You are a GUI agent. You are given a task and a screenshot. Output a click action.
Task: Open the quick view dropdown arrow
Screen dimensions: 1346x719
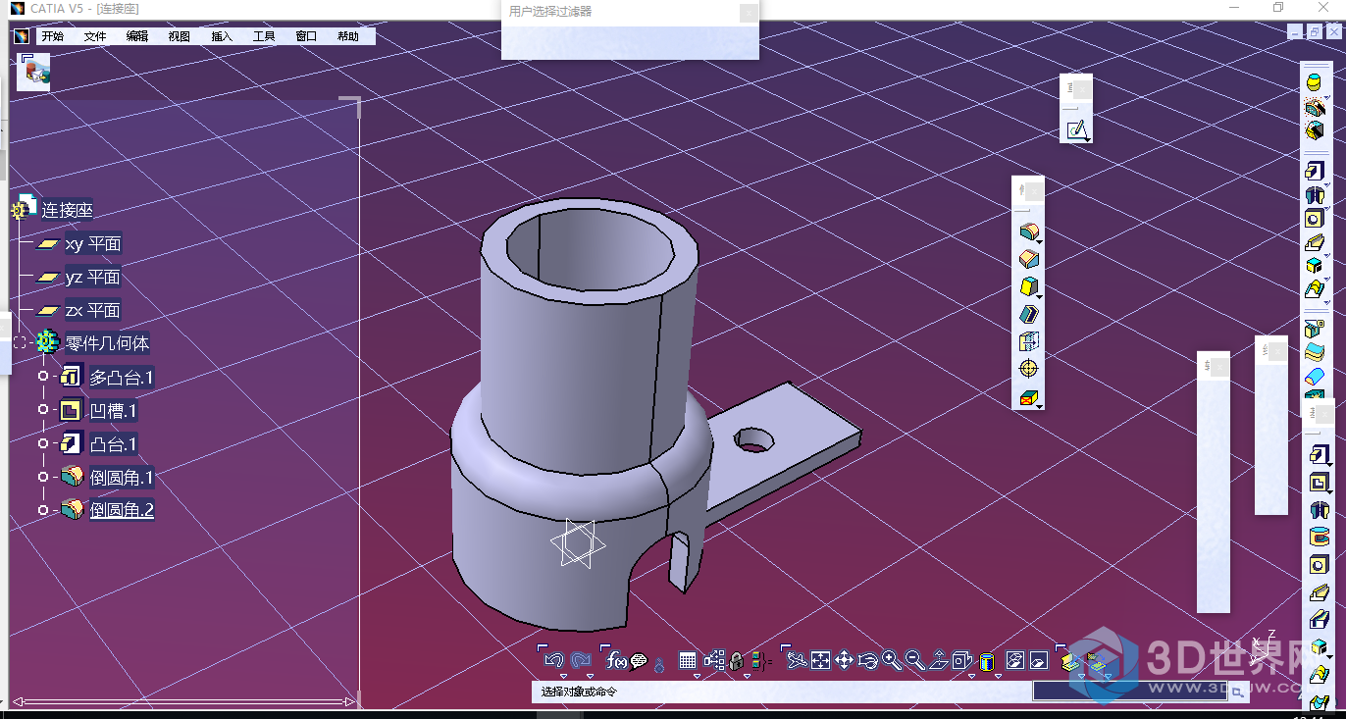tap(971, 676)
